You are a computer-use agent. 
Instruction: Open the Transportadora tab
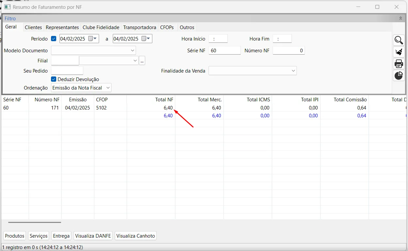pos(140,27)
